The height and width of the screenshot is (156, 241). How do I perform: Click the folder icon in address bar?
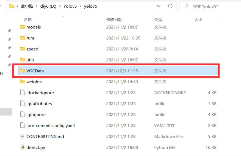tap(12, 6)
